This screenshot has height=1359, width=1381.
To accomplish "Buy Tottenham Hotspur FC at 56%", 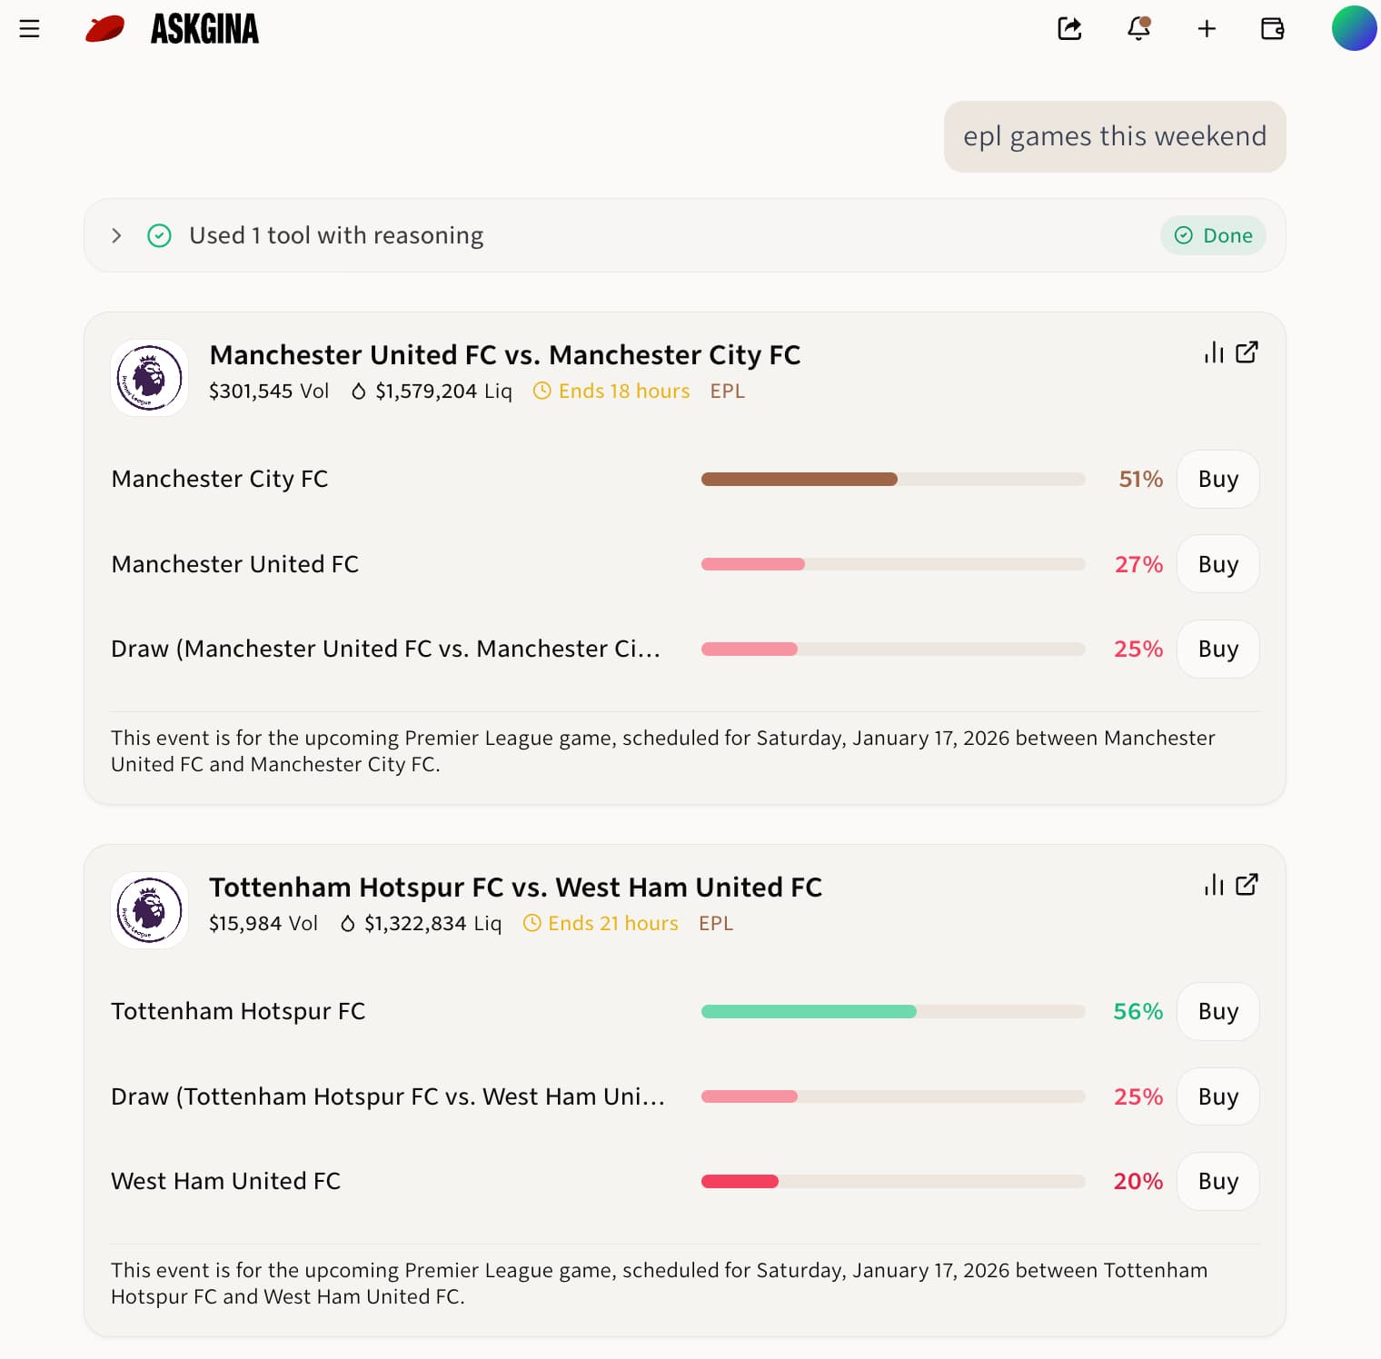I will tap(1217, 1012).
